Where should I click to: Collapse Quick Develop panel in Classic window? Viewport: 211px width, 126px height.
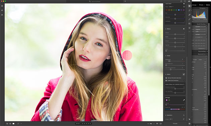tap(207, 24)
